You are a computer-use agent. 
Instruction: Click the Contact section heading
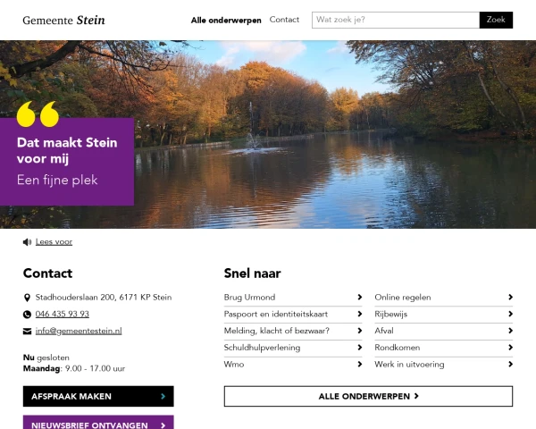point(47,273)
